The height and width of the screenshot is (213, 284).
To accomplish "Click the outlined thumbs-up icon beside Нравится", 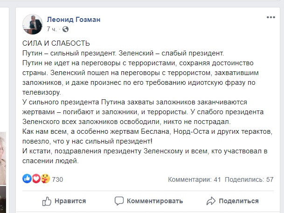I will pyautogui.click(x=47, y=201).
